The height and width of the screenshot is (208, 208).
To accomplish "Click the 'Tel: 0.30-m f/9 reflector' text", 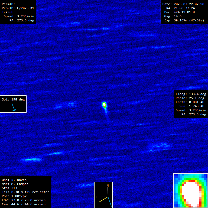I will 26,192.
